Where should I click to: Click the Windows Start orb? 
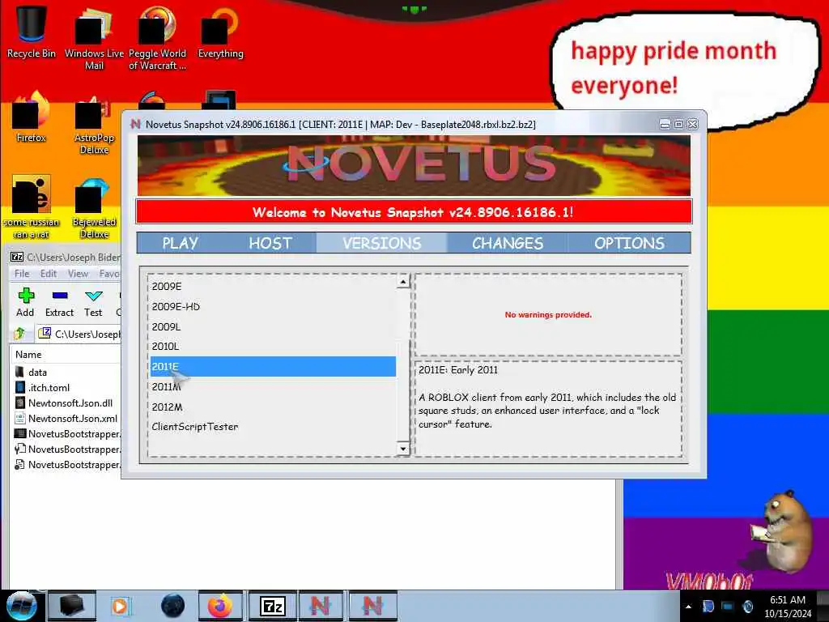(21, 606)
